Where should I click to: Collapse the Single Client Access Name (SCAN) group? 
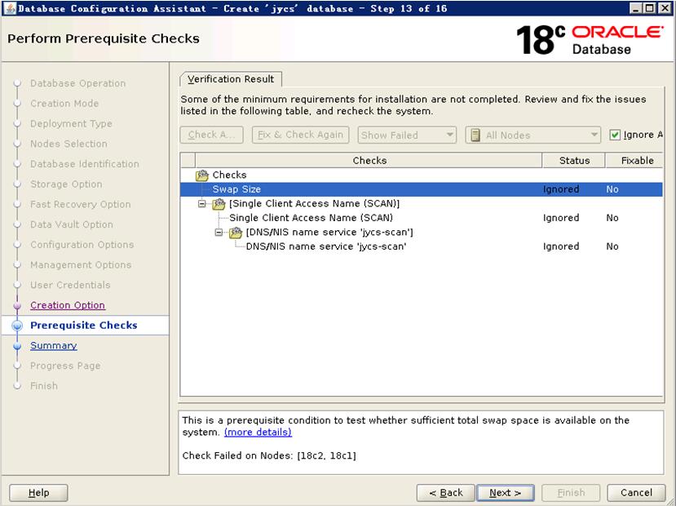tap(201, 203)
